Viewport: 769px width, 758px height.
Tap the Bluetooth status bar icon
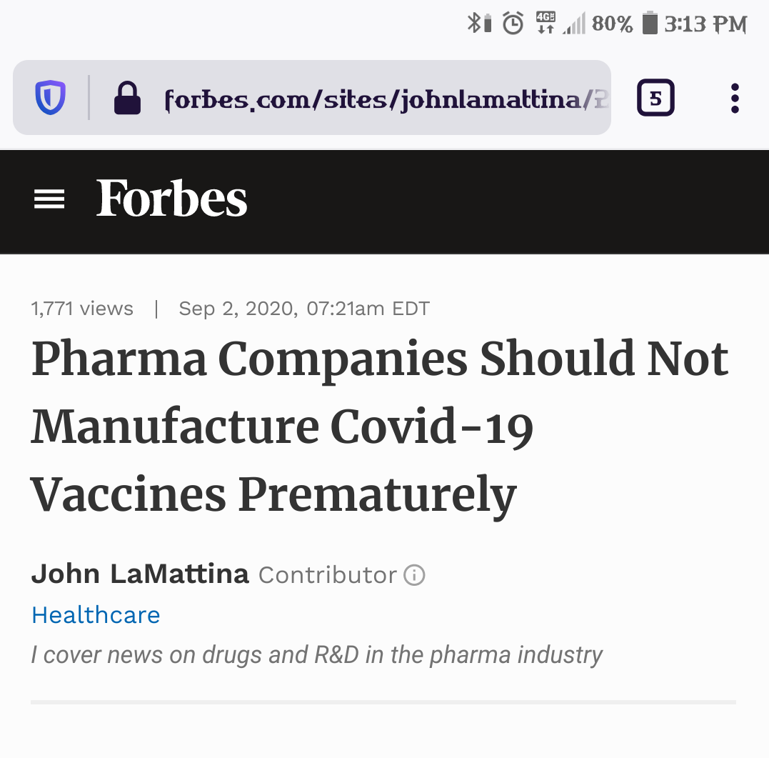[x=478, y=24]
